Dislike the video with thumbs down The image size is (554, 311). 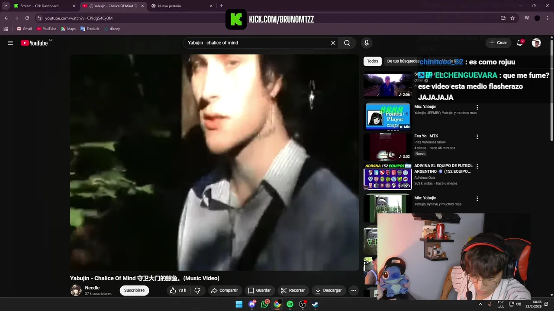point(197,290)
